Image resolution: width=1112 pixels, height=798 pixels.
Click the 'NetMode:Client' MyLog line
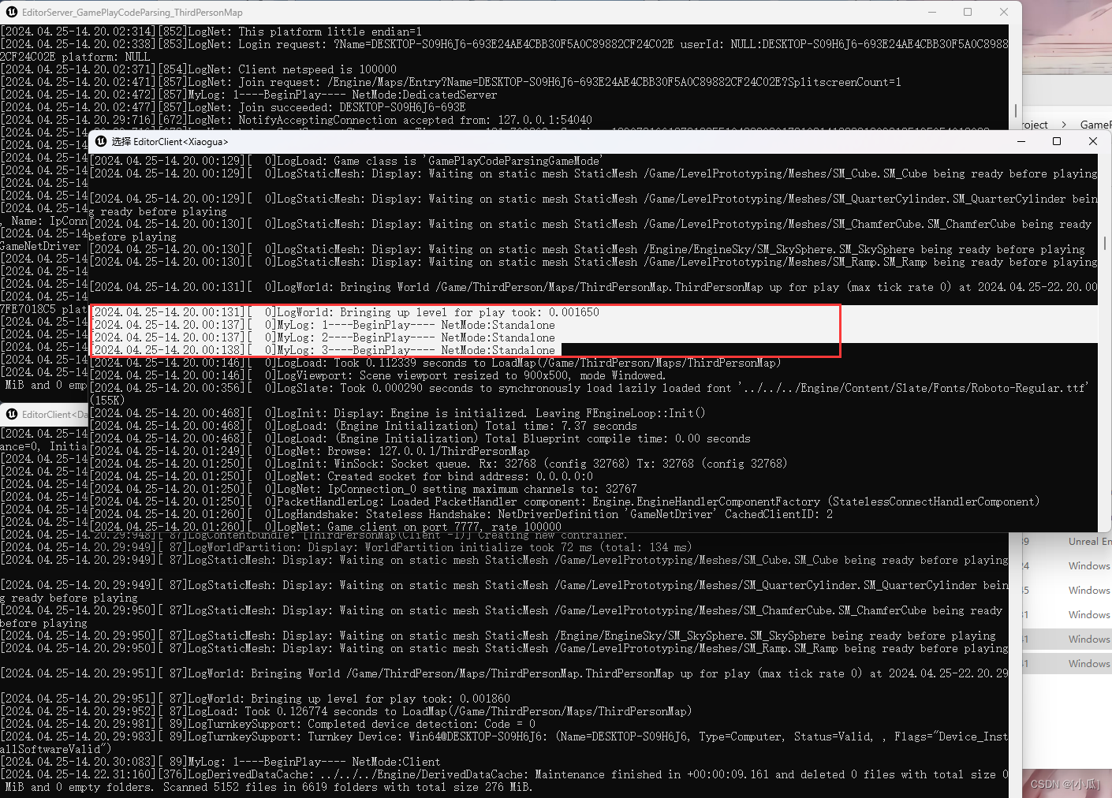click(x=221, y=762)
